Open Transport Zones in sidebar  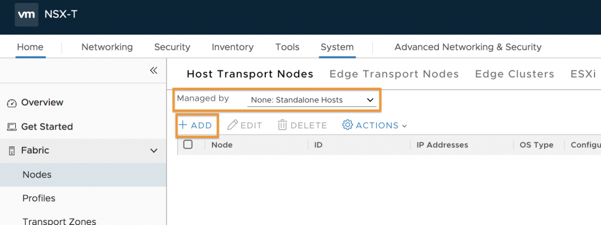tap(59, 221)
